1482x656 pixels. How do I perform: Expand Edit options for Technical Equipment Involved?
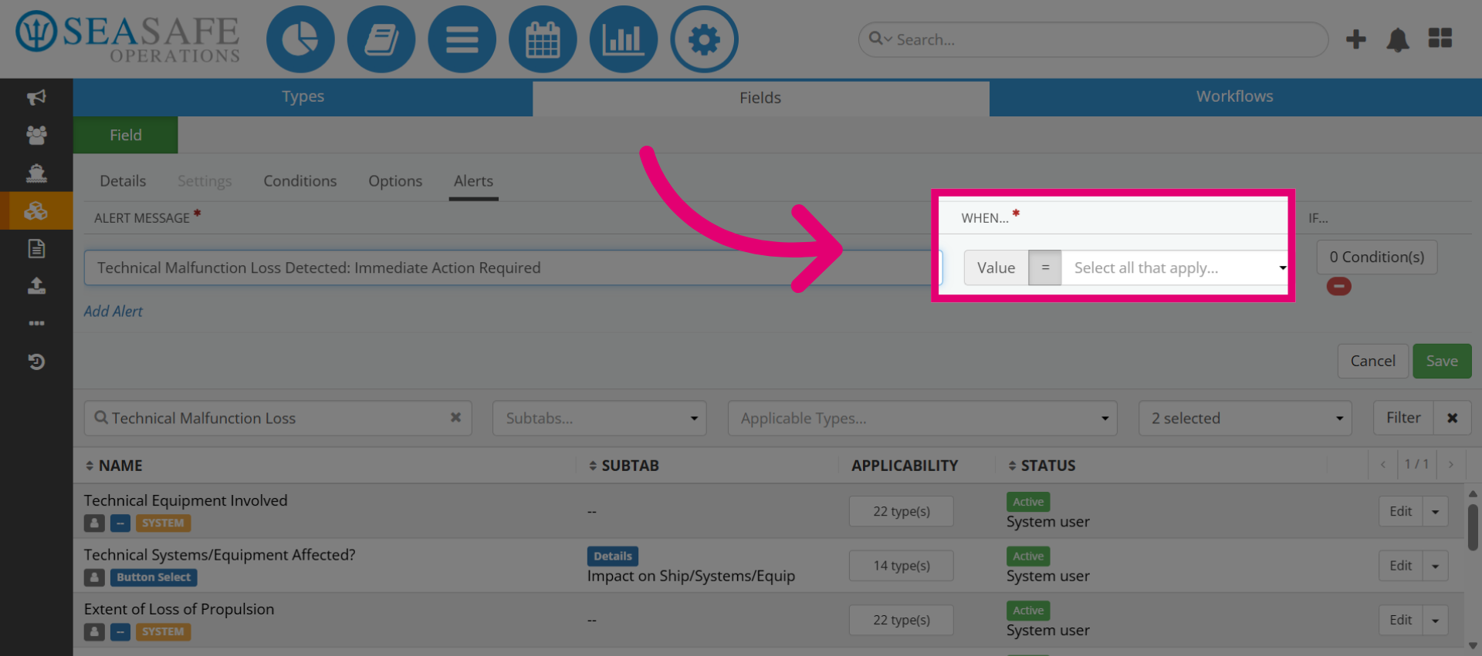click(1435, 511)
